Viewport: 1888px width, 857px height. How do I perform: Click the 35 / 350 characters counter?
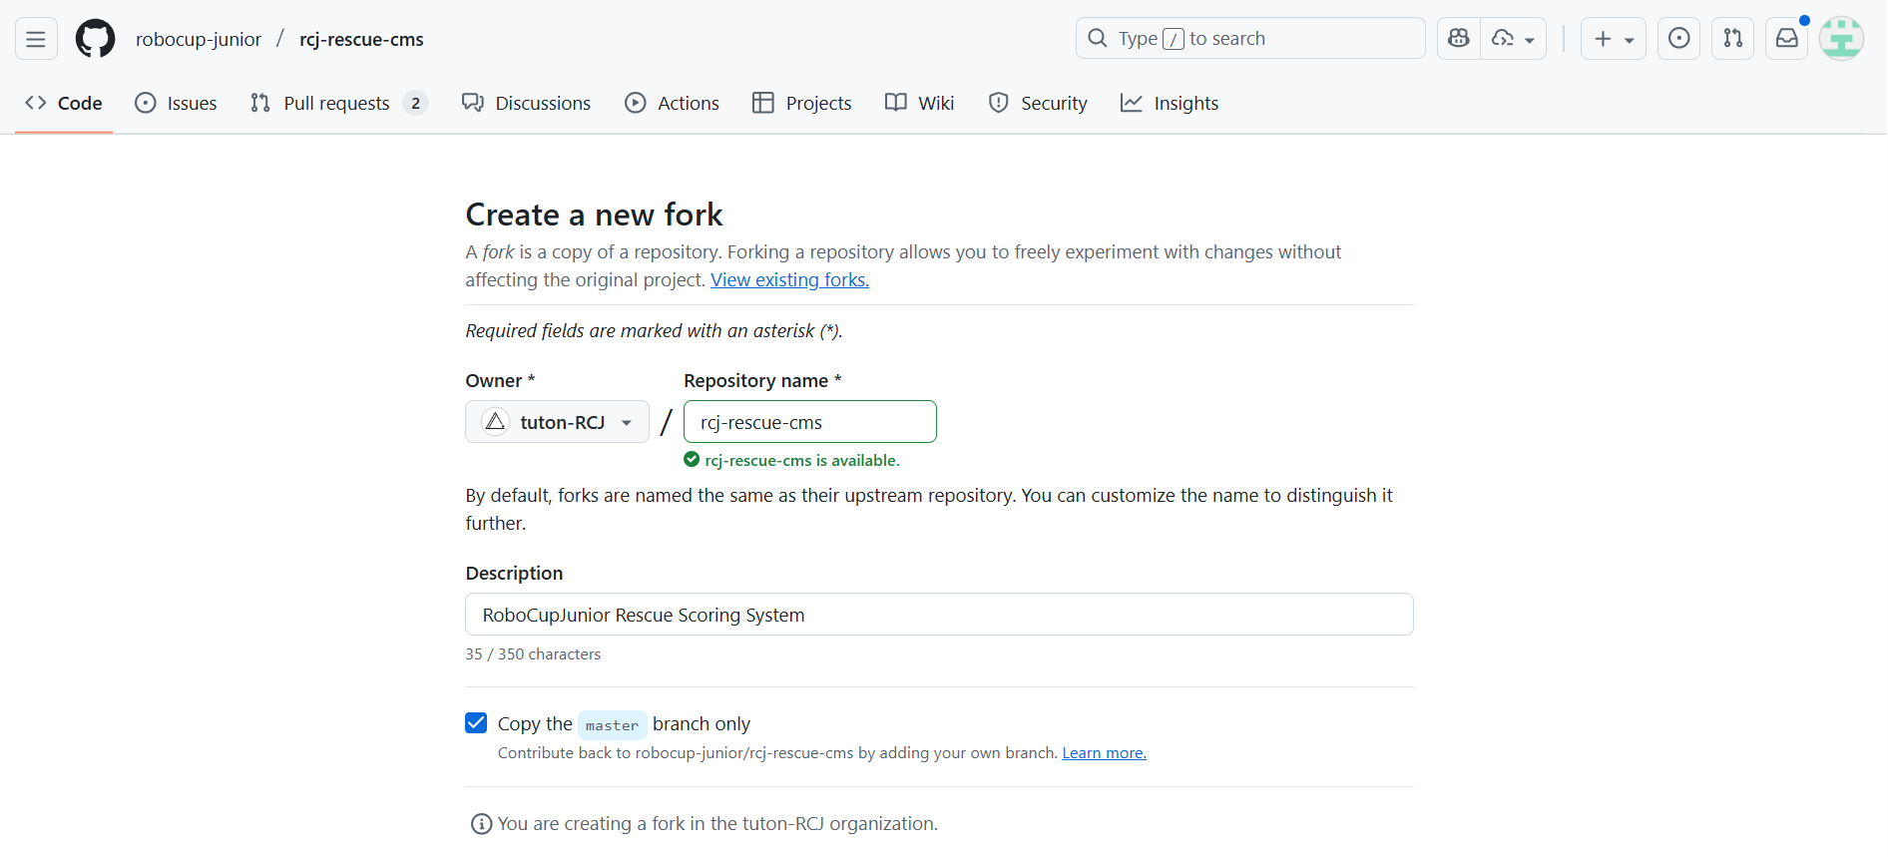click(x=533, y=654)
